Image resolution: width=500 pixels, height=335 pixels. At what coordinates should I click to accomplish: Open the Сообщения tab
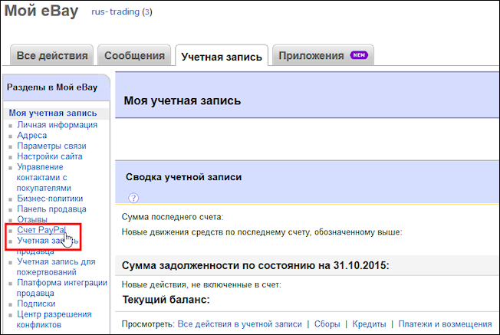(134, 55)
